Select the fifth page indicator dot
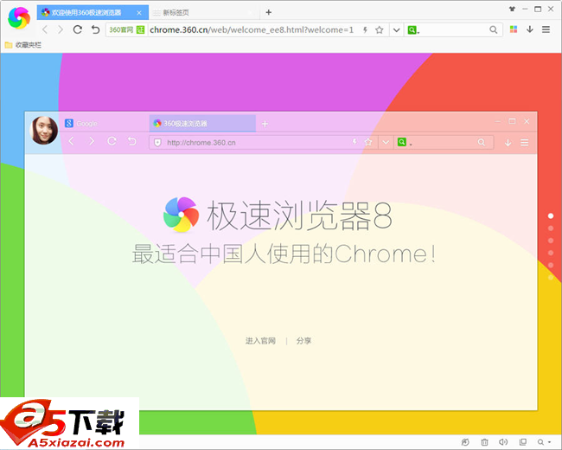This screenshot has height=450, width=562. pos(551,265)
